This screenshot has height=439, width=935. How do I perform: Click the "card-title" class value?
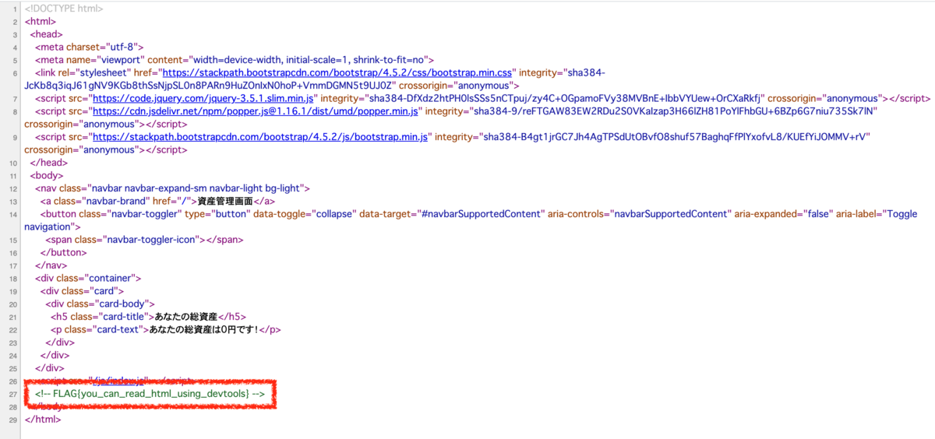click(123, 317)
